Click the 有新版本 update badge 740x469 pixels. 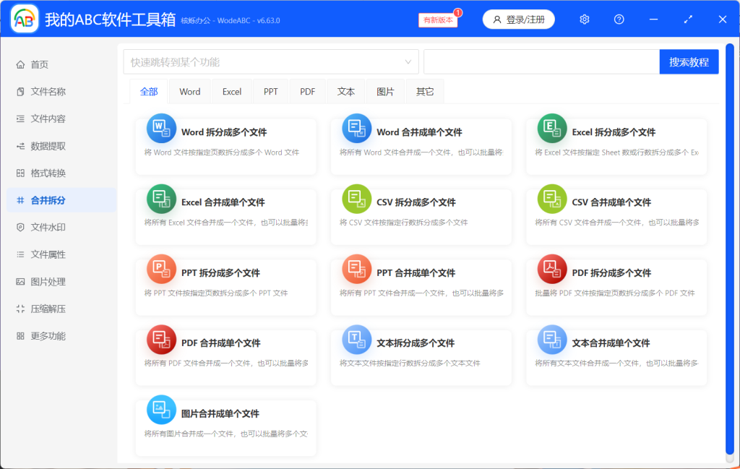tap(438, 20)
